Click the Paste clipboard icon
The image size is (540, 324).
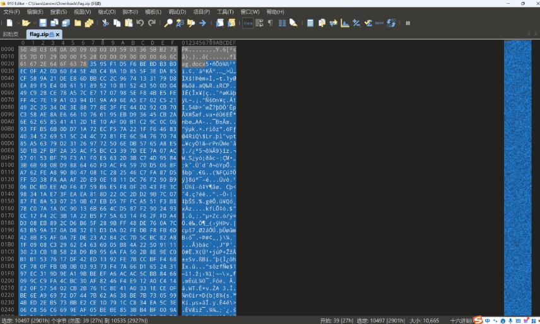(129, 23)
